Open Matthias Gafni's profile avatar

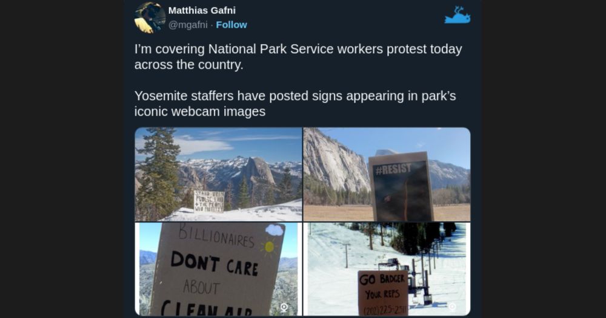click(x=150, y=18)
